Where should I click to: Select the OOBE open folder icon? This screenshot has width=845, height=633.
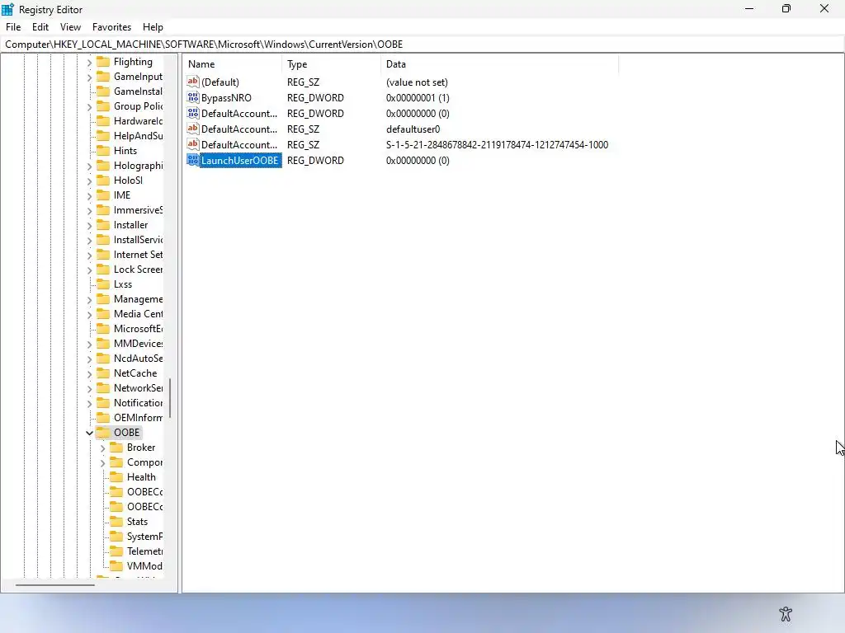pos(103,432)
